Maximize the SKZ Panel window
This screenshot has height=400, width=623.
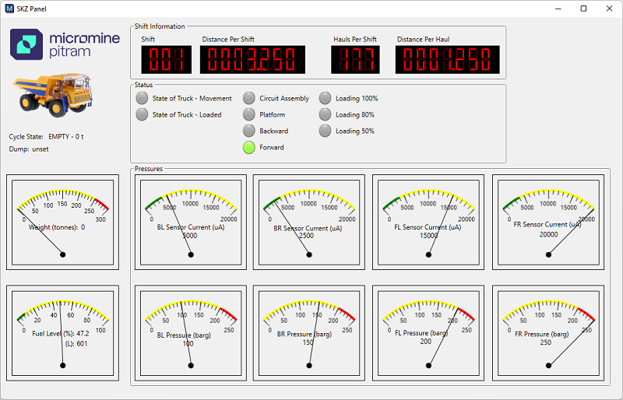583,9
